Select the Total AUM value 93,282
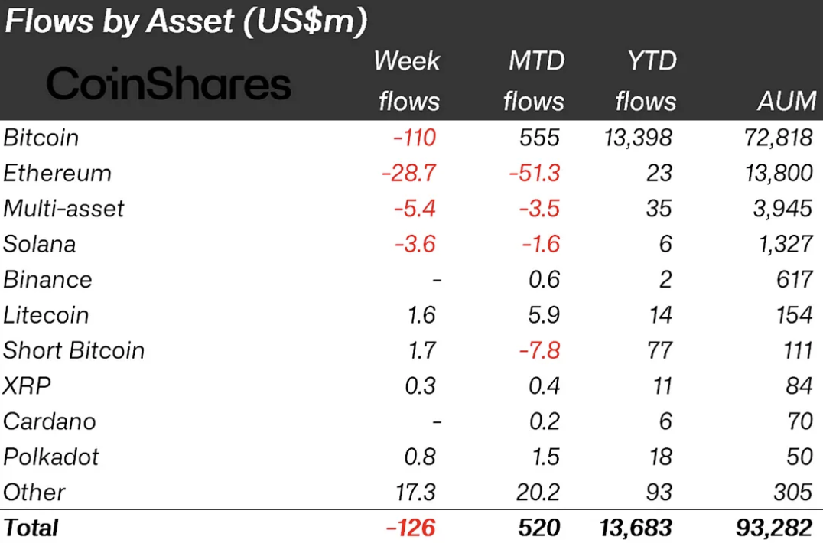 click(x=779, y=527)
